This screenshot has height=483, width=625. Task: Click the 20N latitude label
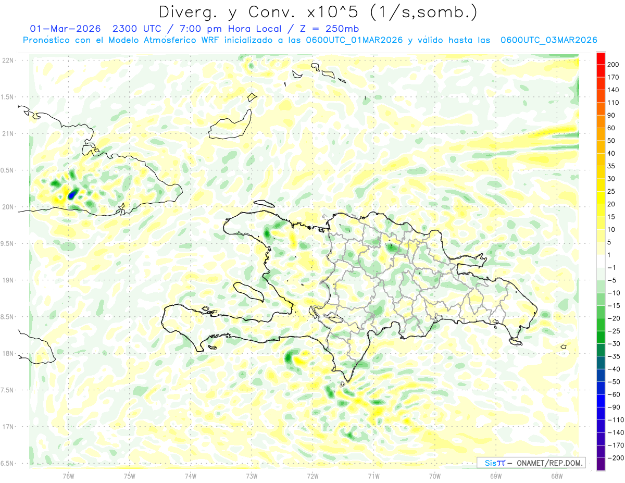tap(8, 207)
